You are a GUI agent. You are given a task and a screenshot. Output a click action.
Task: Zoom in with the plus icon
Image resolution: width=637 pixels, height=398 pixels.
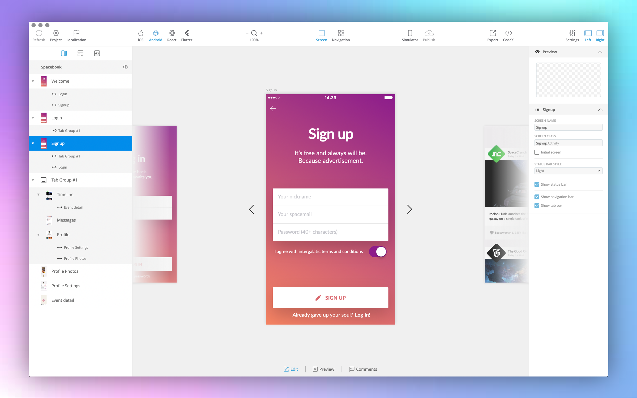point(261,33)
